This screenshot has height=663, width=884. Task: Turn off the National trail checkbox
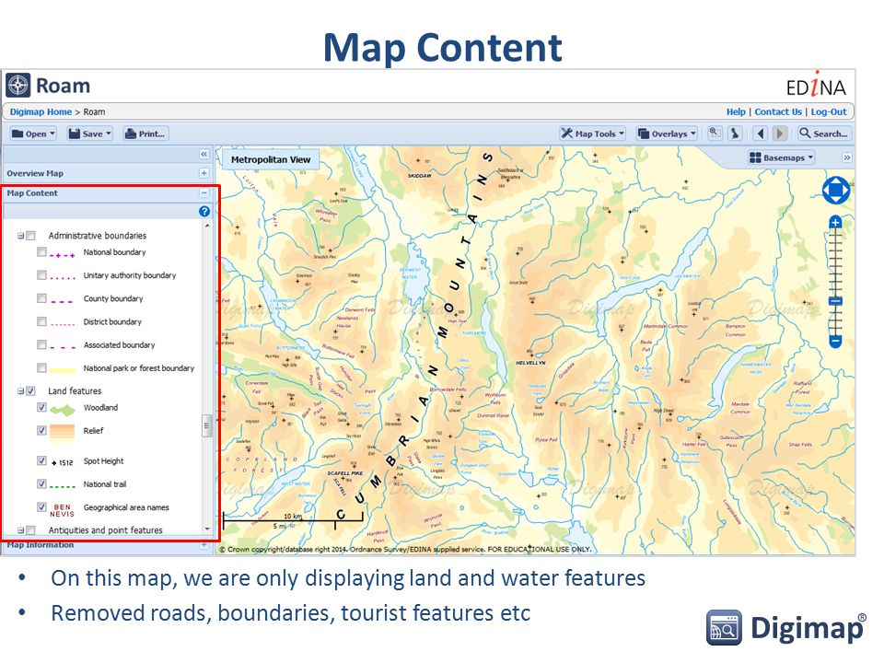point(41,483)
